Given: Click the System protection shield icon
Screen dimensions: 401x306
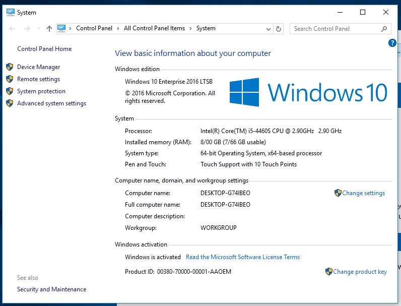Looking at the screenshot, I should pos(10,91).
